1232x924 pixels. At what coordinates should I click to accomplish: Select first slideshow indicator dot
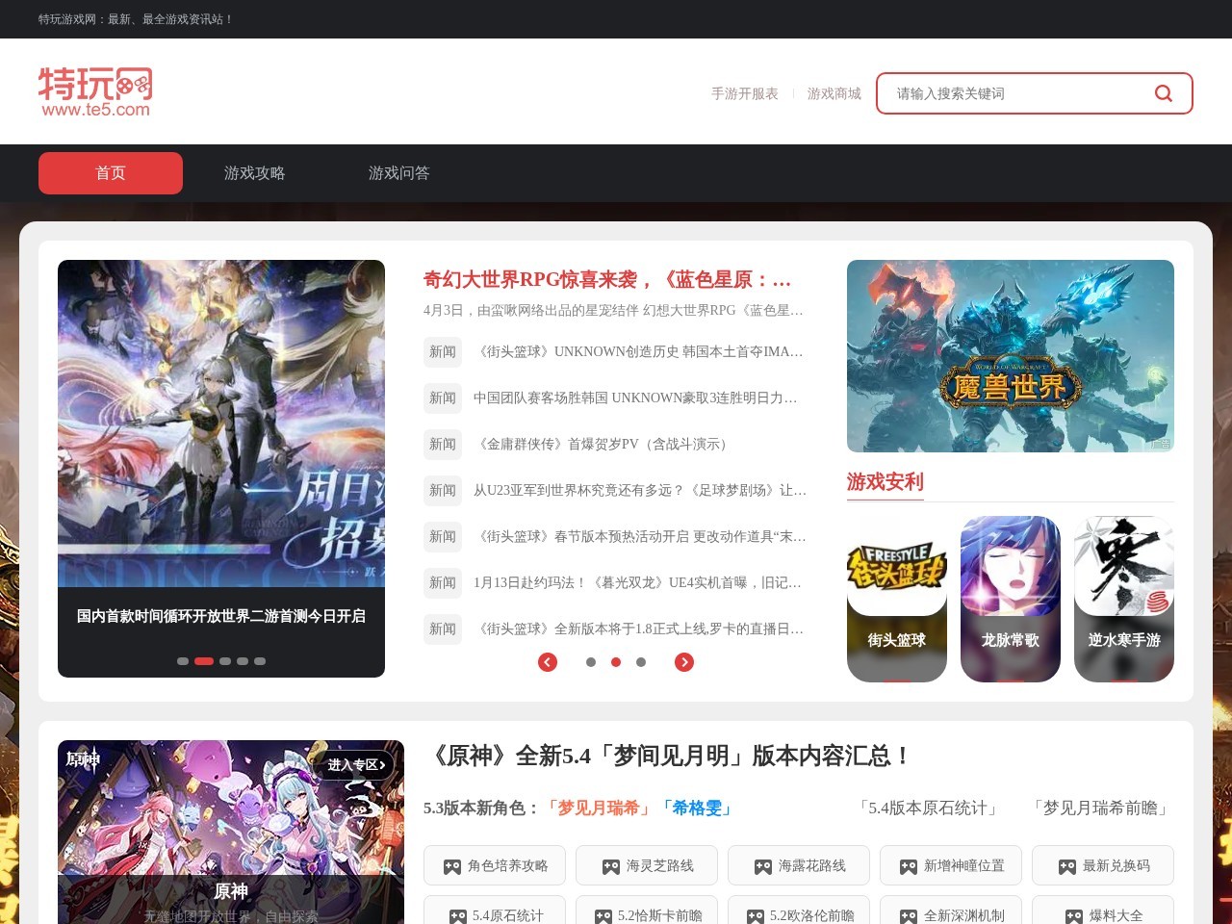(x=183, y=661)
